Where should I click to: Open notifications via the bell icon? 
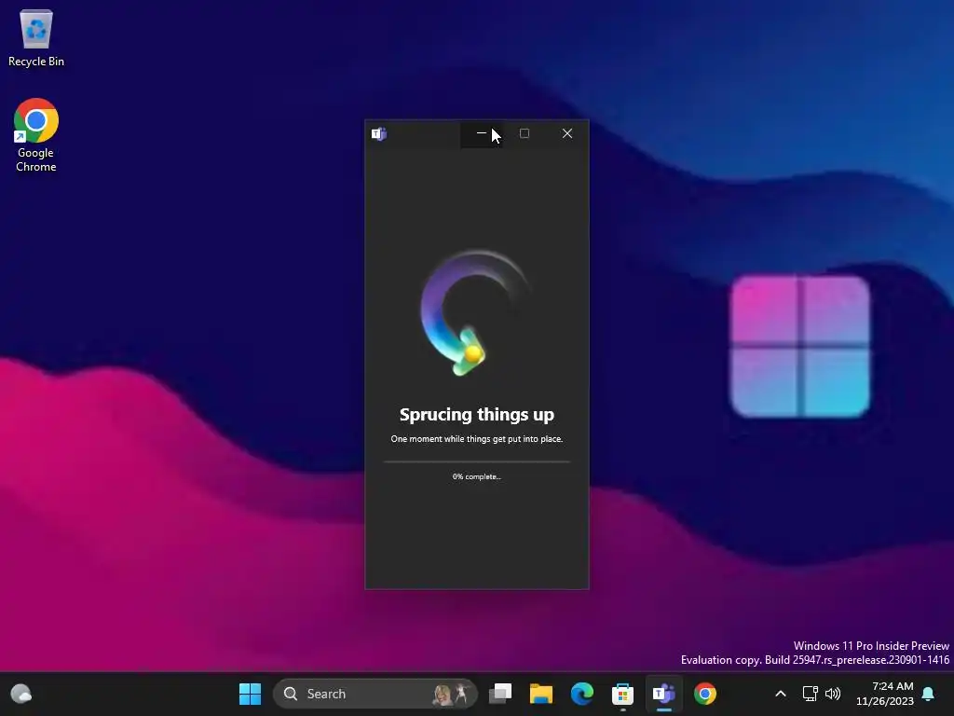pos(929,694)
